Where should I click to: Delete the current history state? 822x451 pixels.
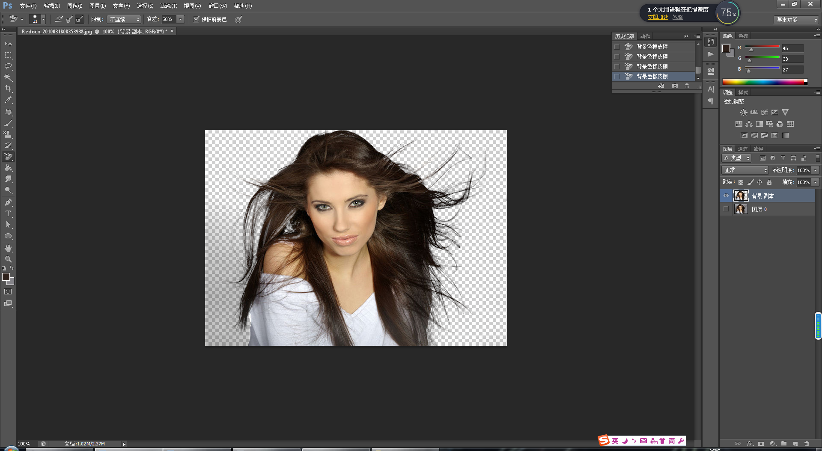click(x=687, y=86)
